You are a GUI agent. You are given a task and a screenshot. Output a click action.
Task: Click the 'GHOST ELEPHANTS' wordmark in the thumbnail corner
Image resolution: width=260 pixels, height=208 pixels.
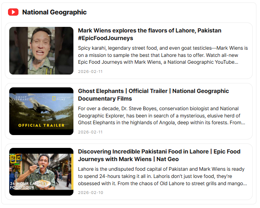click(x=21, y=98)
